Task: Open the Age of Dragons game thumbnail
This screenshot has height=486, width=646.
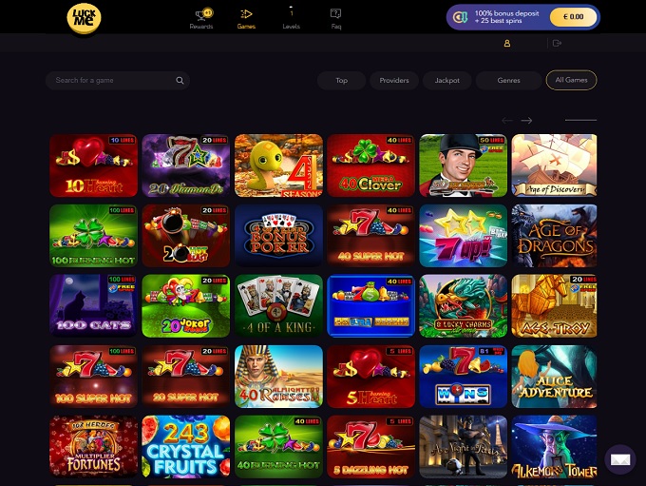Action: tap(554, 236)
